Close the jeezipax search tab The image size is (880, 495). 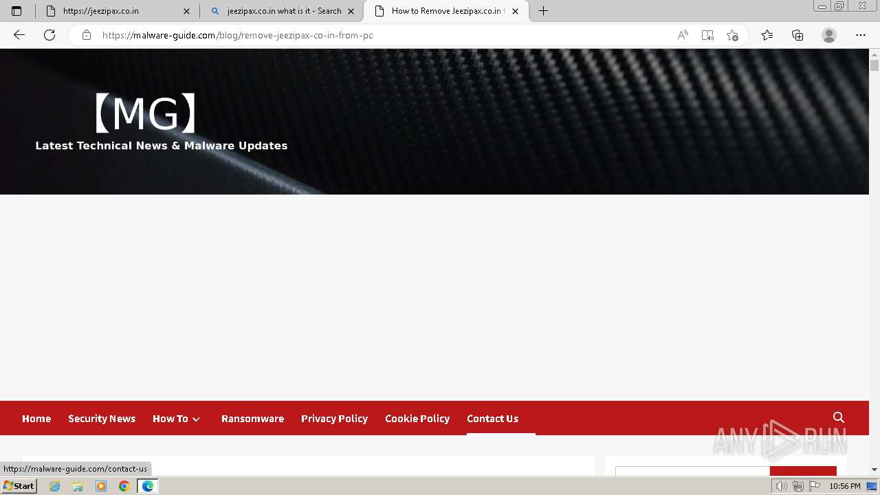point(351,11)
